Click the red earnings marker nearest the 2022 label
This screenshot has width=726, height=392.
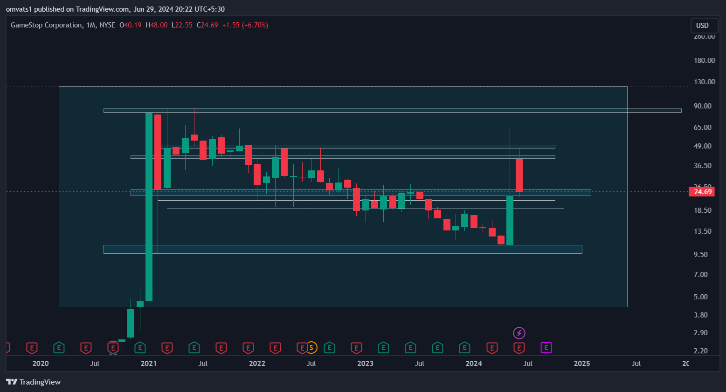(248, 347)
